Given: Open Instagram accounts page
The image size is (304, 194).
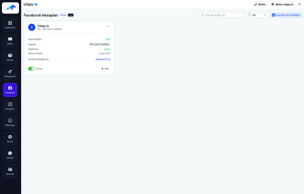Looking at the screenshot, I should click(10, 106).
